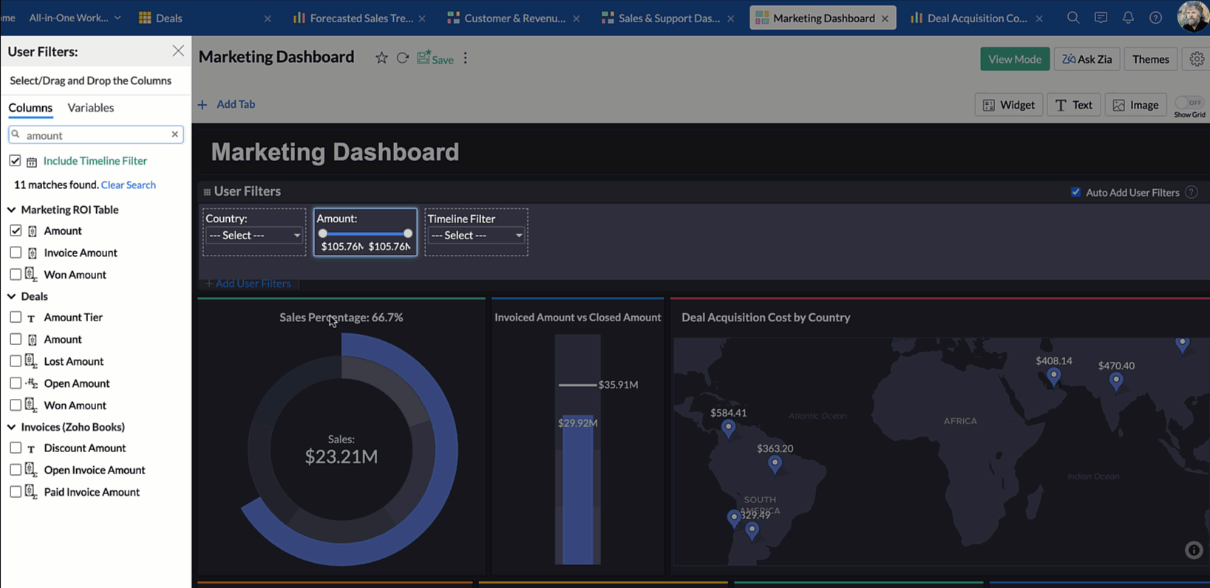Open the help question mark icon

point(1155,18)
